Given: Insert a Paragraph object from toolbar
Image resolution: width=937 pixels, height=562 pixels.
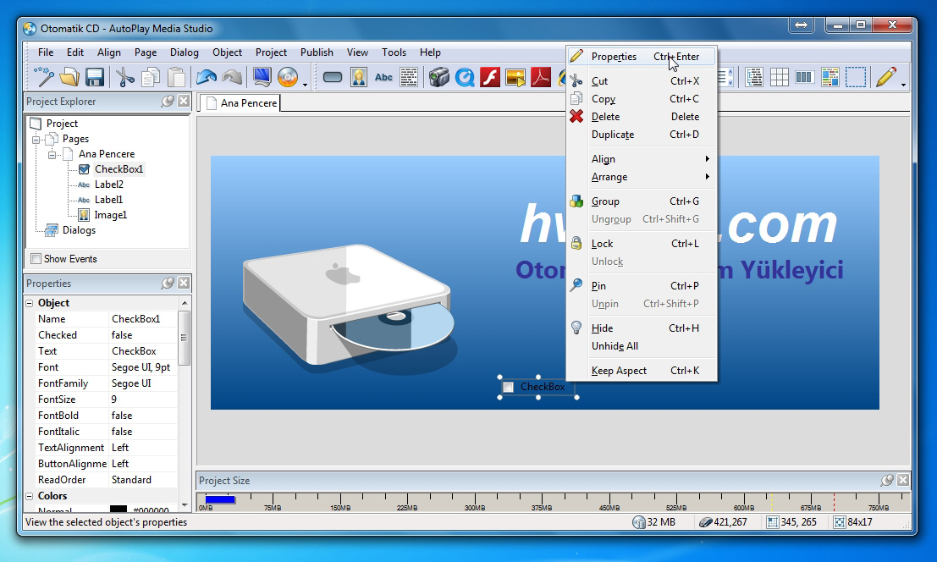Looking at the screenshot, I should (409, 77).
